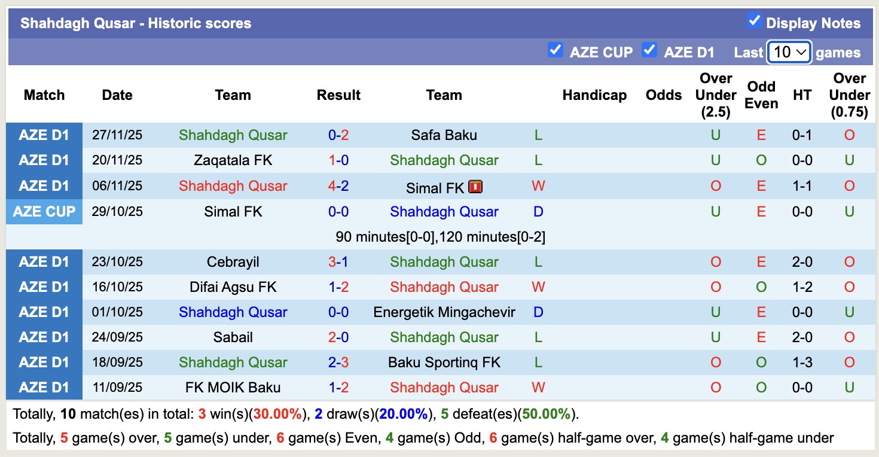Click Cebrayil team name
The width and height of the screenshot is (879, 457).
coord(233,262)
